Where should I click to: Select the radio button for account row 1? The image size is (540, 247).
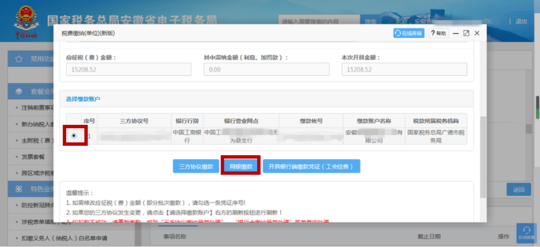pyautogui.click(x=74, y=136)
